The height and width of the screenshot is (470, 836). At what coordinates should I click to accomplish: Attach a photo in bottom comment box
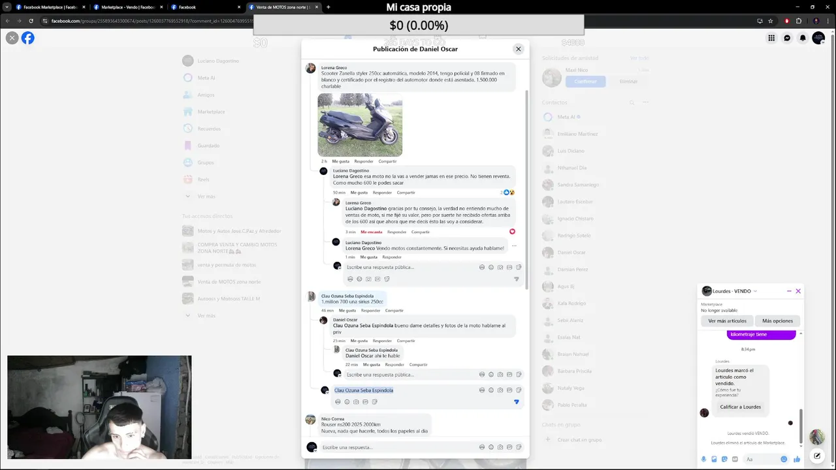point(500,447)
